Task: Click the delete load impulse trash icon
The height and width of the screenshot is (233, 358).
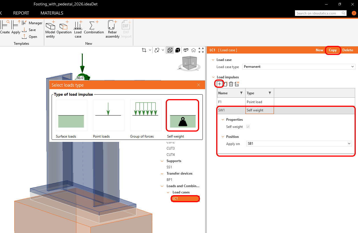Action: coord(231,84)
